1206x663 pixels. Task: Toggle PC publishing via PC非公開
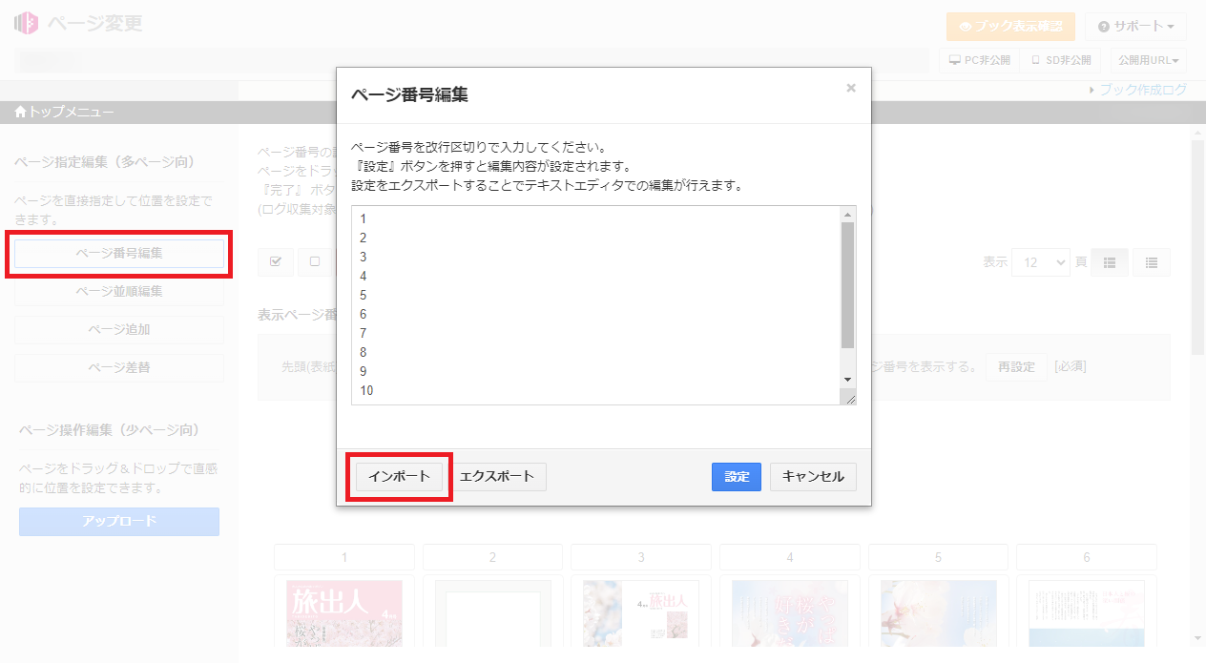click(x=967, y=60)
